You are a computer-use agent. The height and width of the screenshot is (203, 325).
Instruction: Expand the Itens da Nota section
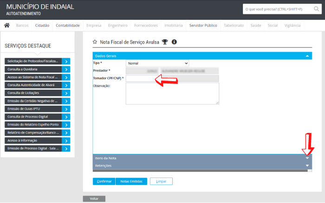(307, 158)
